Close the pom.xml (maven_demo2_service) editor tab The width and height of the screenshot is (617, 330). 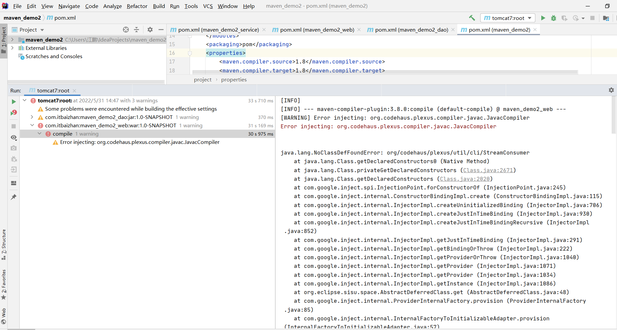click(264, 30)
